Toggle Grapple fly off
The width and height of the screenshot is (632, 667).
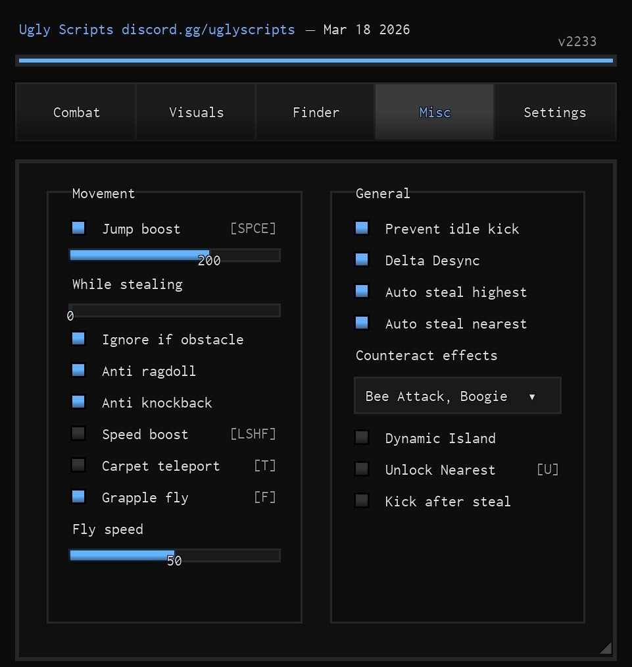[78, 497]
